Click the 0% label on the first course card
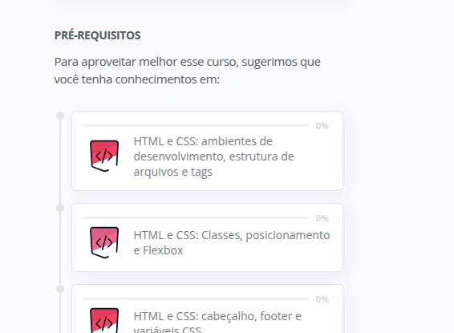This screenshot has width=454, height=333. click(322, 126)
